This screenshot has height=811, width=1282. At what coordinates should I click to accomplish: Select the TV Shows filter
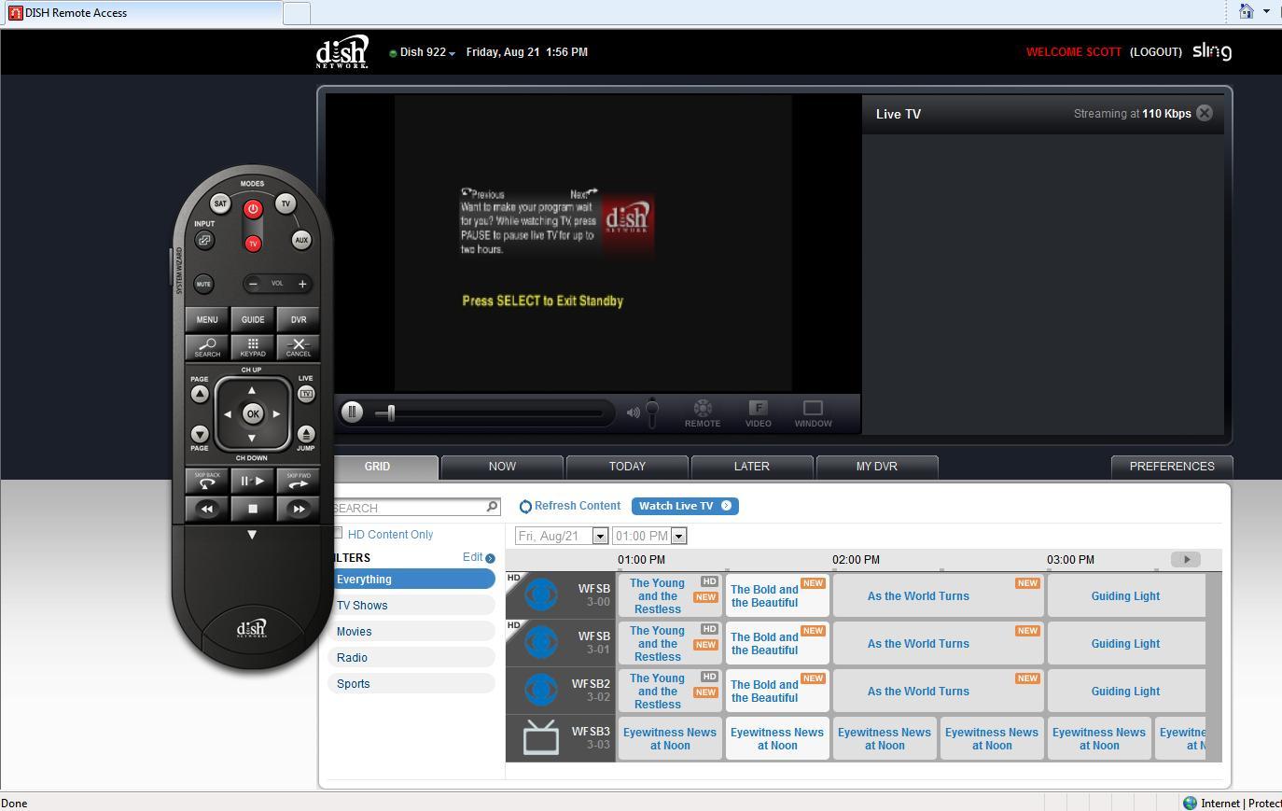coord(412,606)
